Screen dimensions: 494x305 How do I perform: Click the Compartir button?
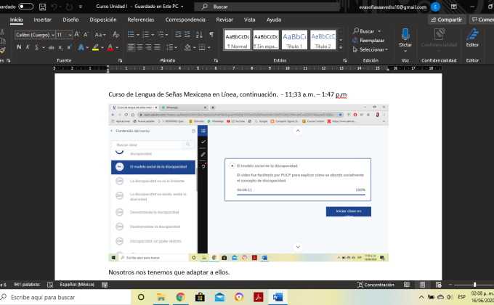point(447,20)
